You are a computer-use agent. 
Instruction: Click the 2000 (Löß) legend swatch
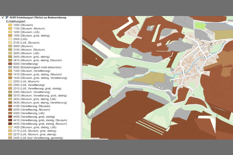[10, 39]
